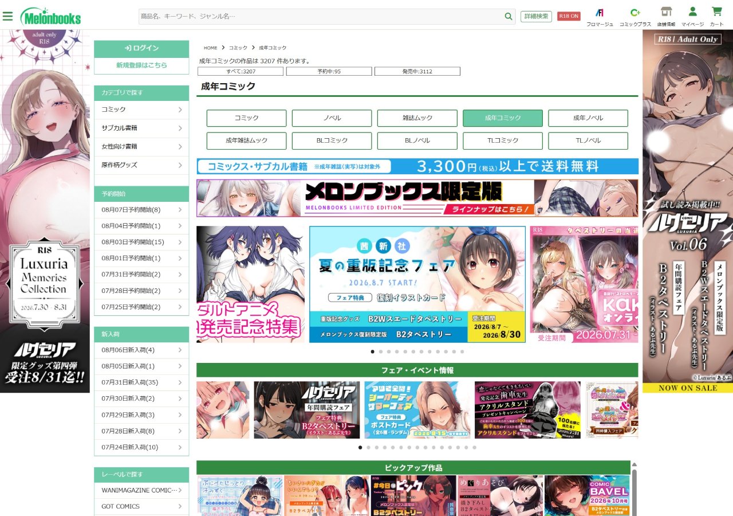
Task: Select the TLコミック category button
Action: coord(503,140)
